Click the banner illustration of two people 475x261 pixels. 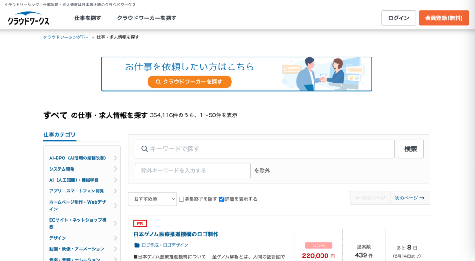[x=323, y=74]
